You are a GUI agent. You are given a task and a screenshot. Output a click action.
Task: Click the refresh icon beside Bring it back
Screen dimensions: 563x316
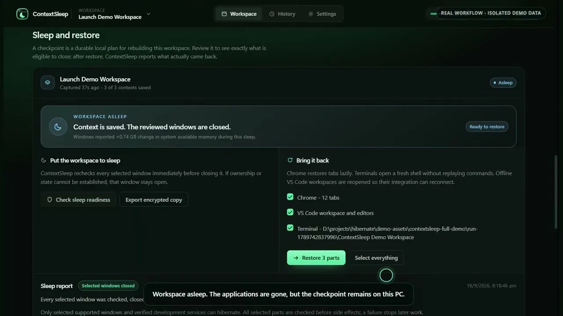[290, 161]
